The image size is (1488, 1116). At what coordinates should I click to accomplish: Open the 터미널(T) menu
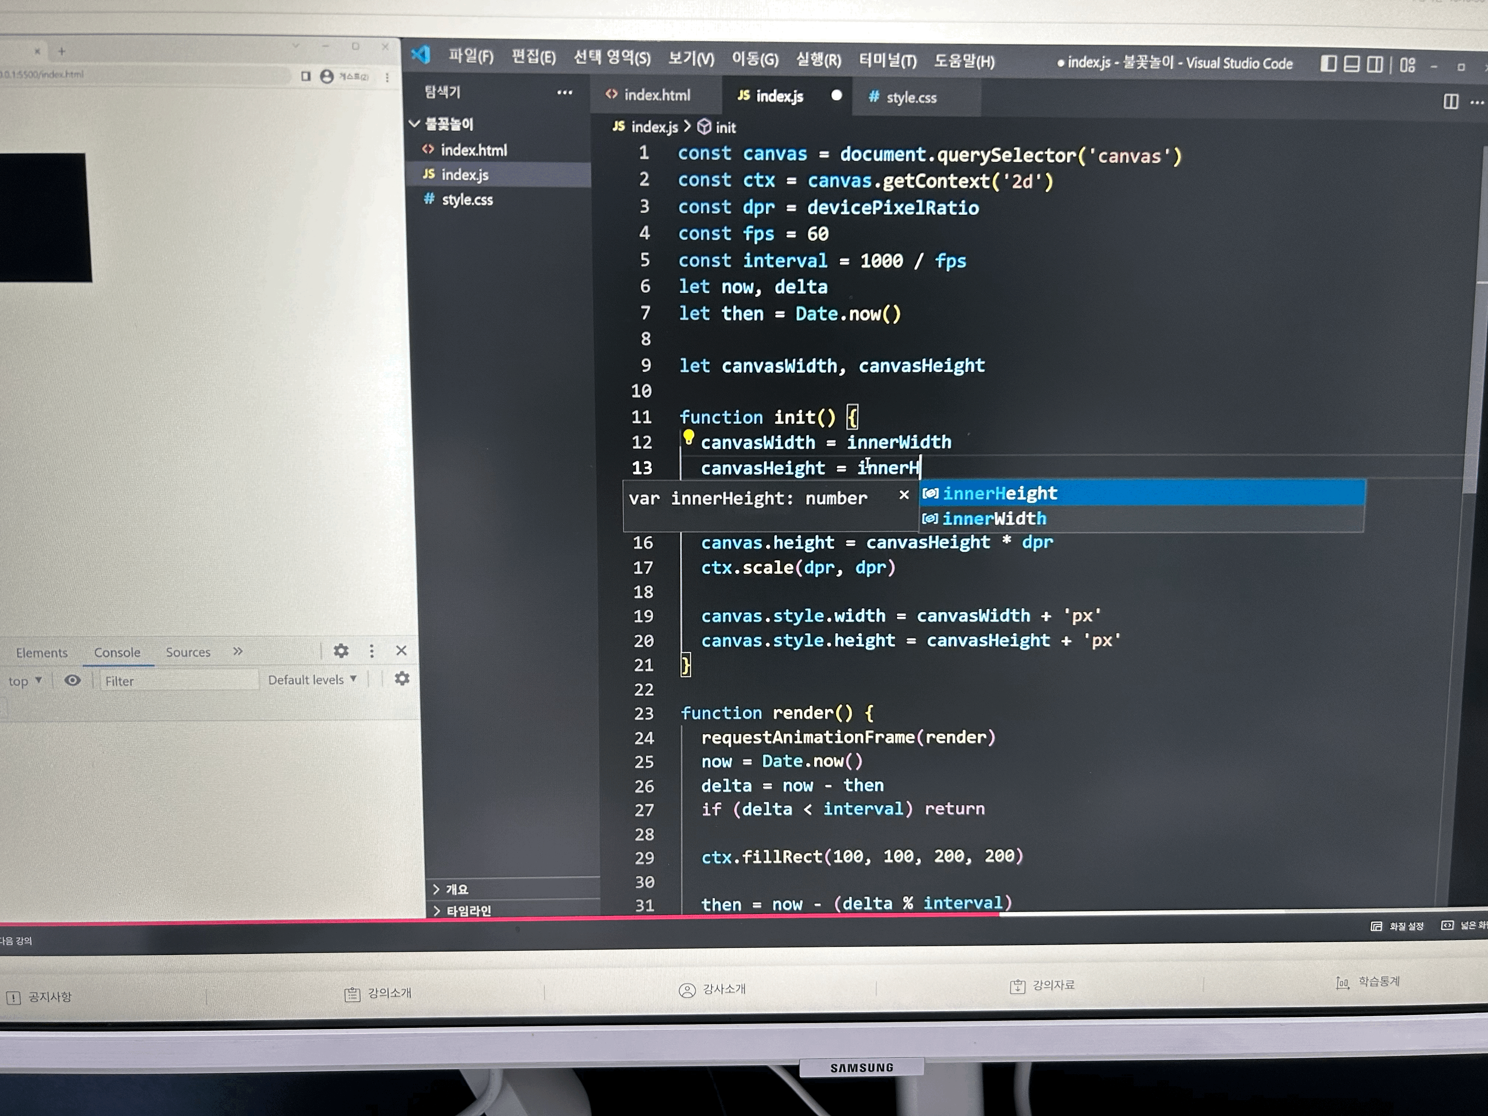[887, 61]
